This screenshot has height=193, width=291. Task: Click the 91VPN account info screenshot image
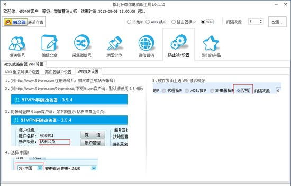pos(69,131)
